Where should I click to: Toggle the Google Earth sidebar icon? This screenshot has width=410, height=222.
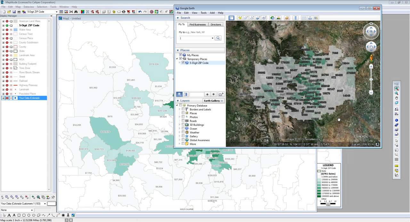tap(232, 18)
